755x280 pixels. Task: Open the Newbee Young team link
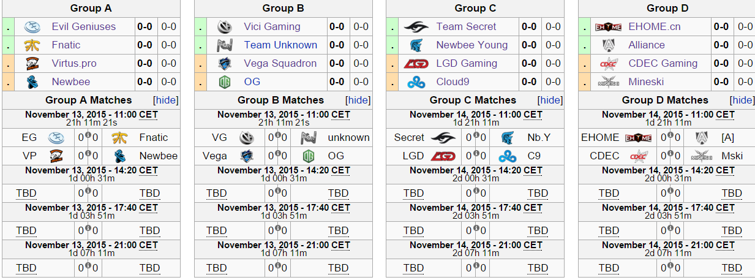[471, 45]
